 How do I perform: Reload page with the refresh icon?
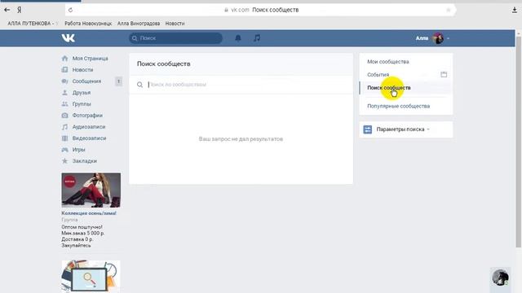(x=71, y=10)
